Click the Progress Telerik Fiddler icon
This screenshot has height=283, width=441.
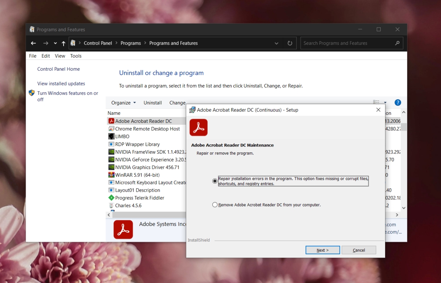(111, 198)
